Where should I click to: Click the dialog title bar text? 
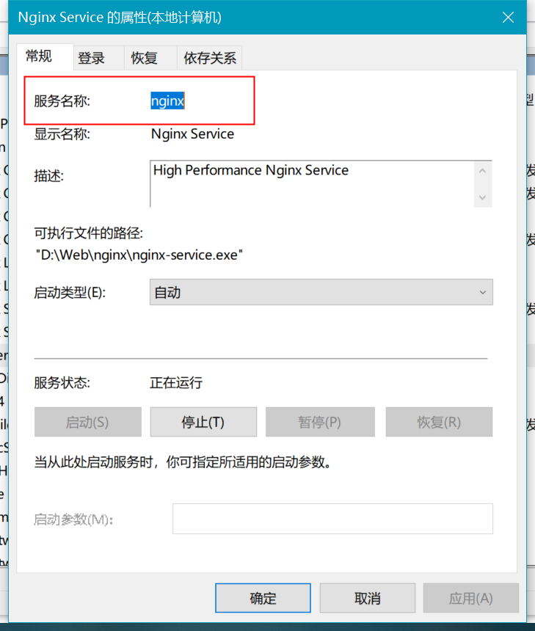pyautogui.click(x=120, y=18)
